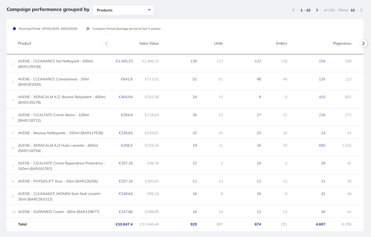This screenshot has height=237, width=371.
Task: Go to next page of results
Action: click(x=317, y=10)
